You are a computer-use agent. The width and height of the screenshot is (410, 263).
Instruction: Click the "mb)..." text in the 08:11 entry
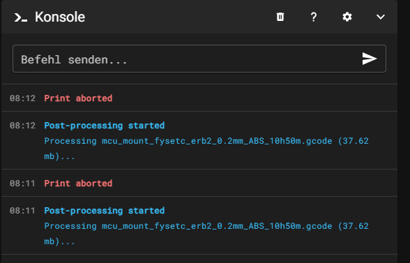pos(60,241)
